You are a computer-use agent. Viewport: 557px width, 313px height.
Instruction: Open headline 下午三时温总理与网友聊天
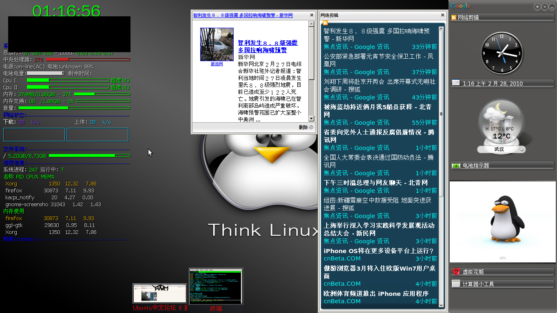pyautogui.click(x=376, y=183)
